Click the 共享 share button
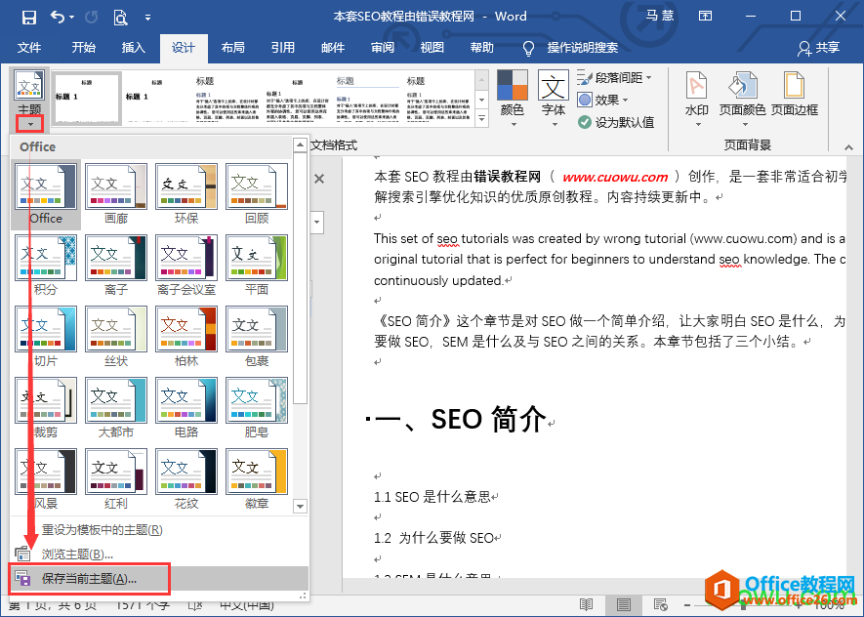The width and height of the screenshot is (864, 617). coord(819,48)
